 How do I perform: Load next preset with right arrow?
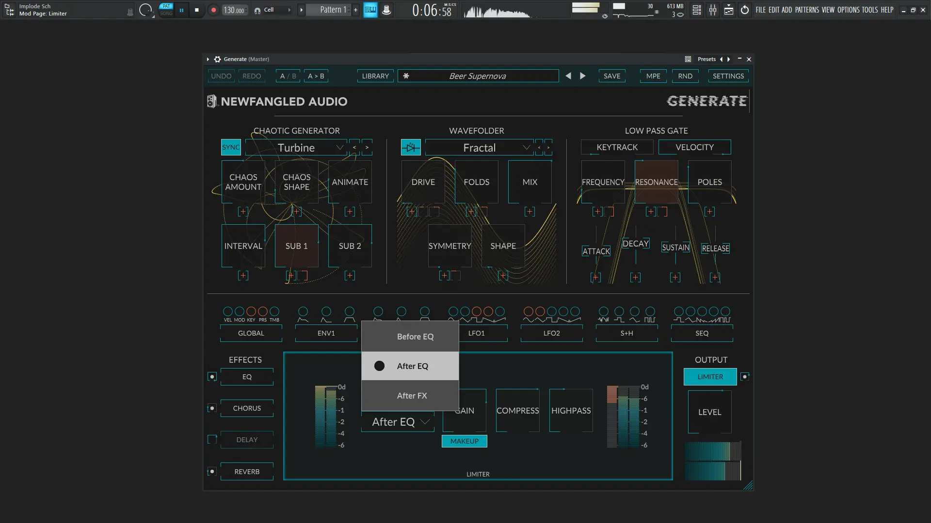(x=583, y=76)
